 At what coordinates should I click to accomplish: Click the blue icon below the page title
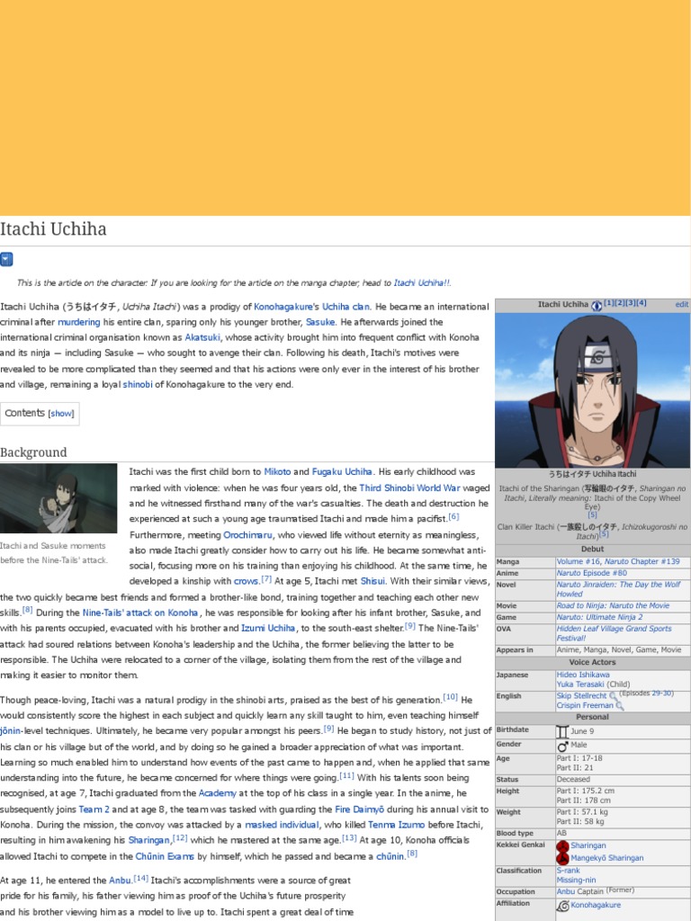click(x=6, y=259)
